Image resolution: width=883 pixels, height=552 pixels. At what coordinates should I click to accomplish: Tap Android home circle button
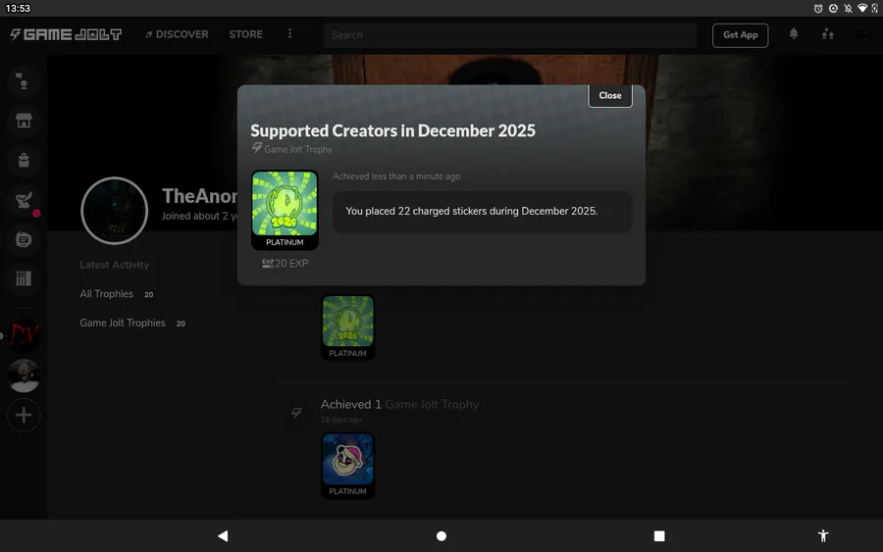[x=441, y=535]
